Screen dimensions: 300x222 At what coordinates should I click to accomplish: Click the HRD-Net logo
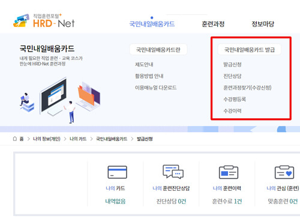tap(44, 21)
